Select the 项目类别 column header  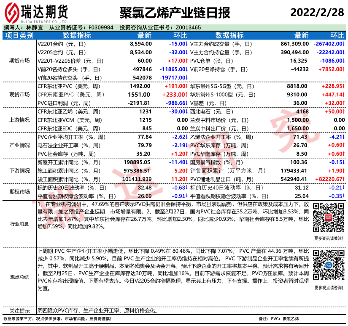coord(19,35)
